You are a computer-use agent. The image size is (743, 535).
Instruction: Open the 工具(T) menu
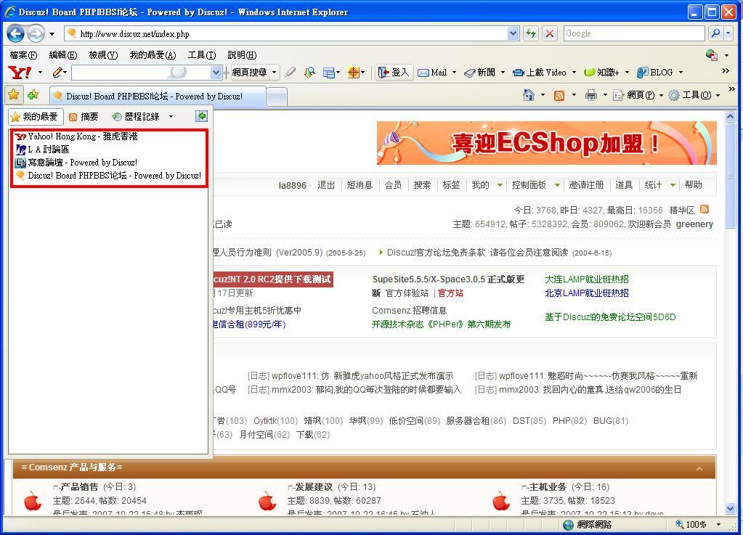pos(202,55)
